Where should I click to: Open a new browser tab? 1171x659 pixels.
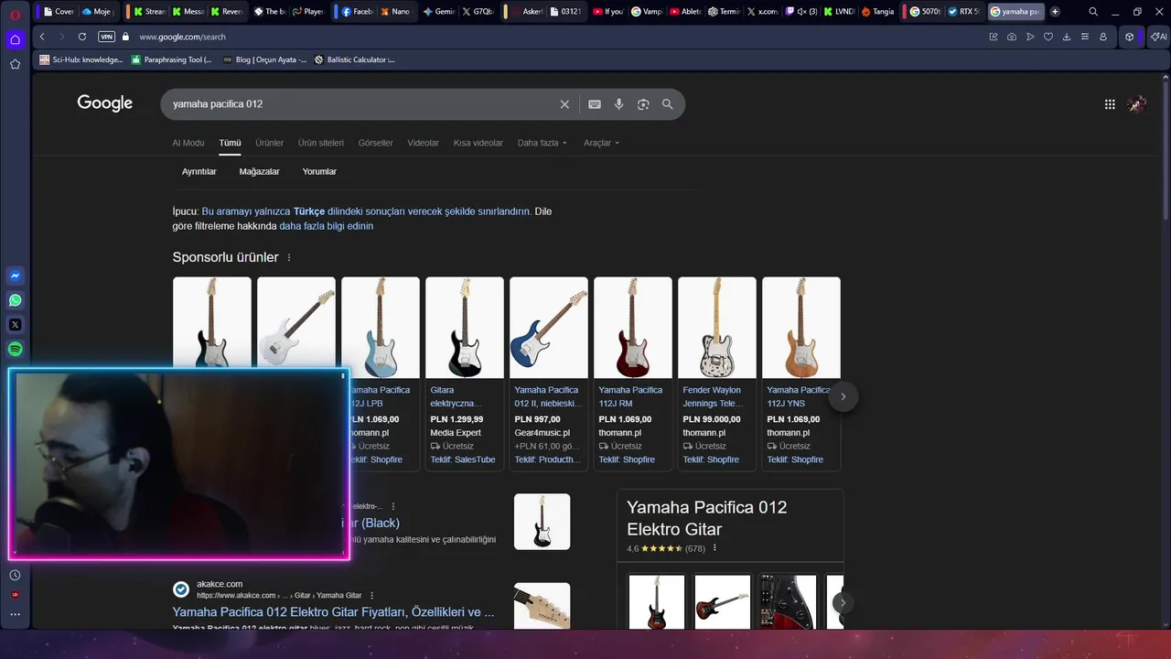1055,12
